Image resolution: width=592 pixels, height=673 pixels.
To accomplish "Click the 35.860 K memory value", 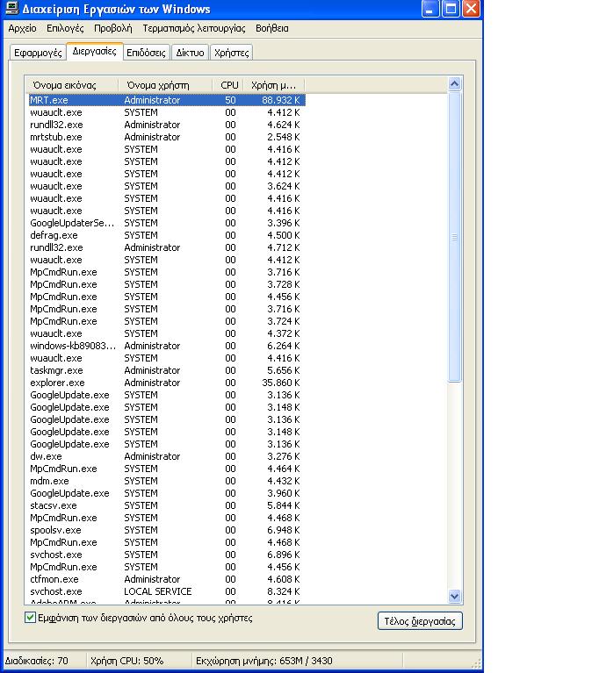I will [281, 383].
